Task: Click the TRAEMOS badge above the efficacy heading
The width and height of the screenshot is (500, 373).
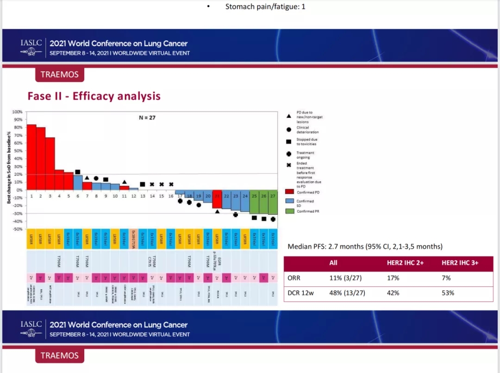Action: pos(60,74)
